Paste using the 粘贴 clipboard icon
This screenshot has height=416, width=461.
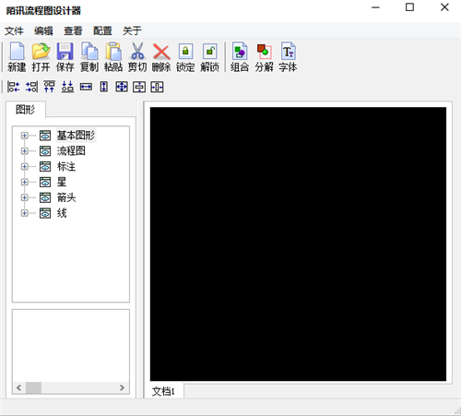tap(113, 57)
